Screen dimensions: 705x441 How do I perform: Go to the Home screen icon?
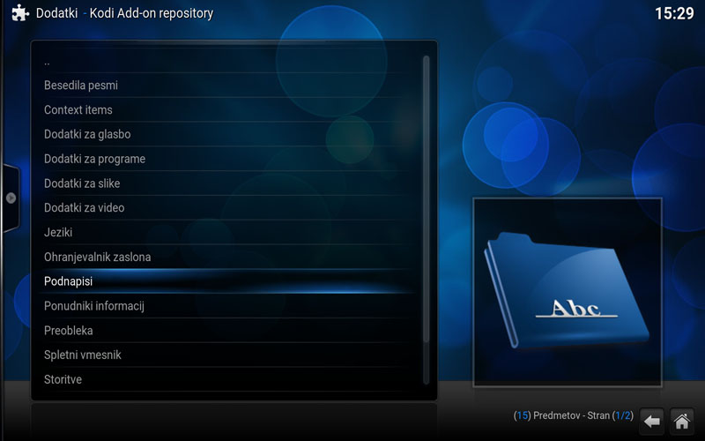point(681,421)
